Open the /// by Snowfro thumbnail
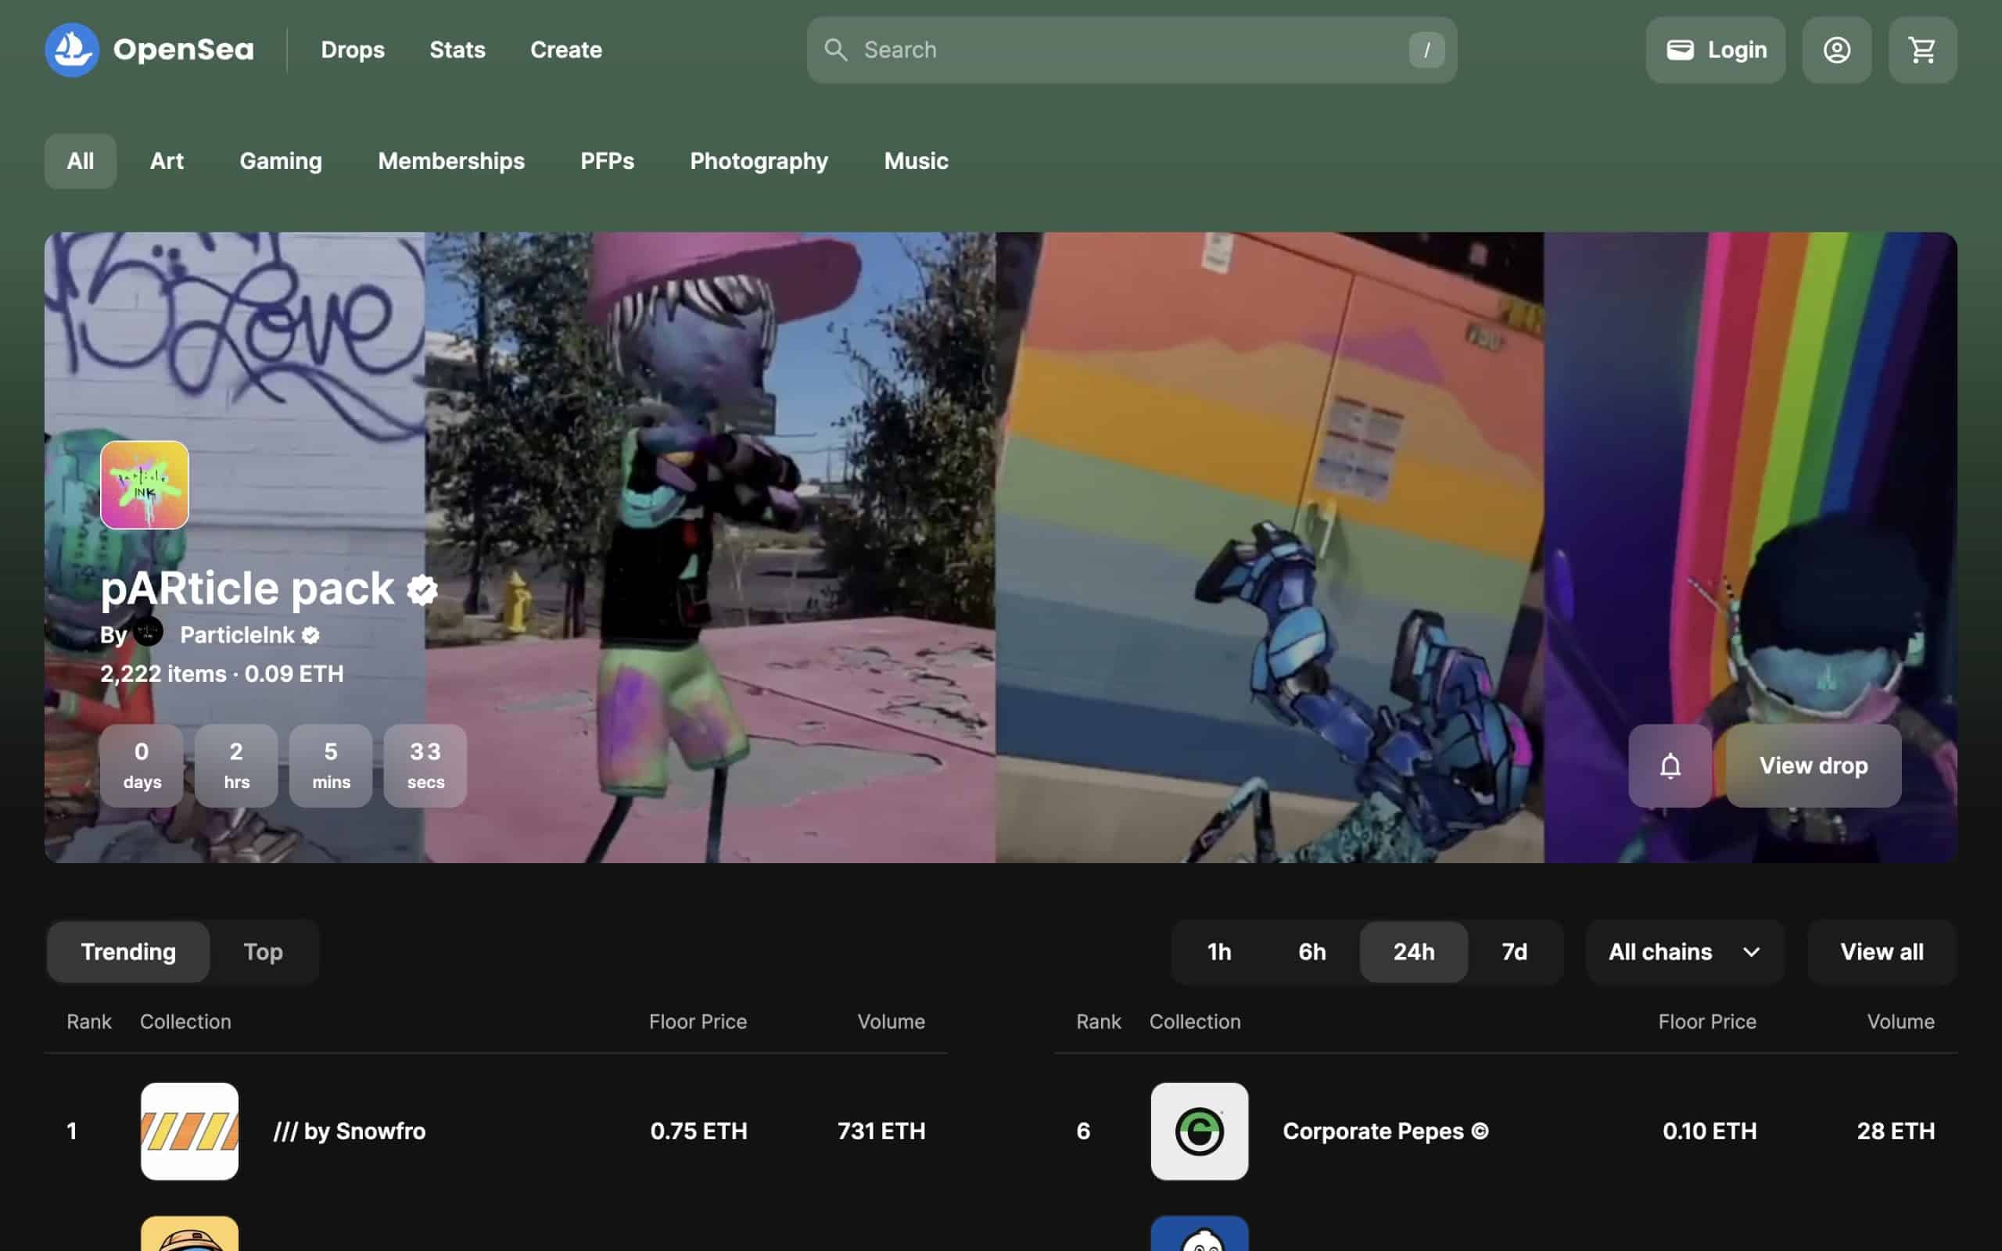The image size is (2002, 1251). click(x=189, y=1131)
